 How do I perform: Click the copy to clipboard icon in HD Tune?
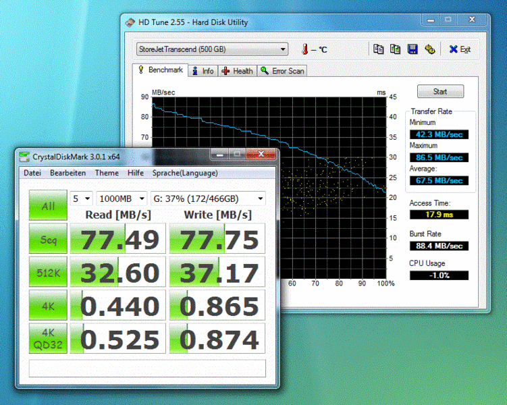[378, 49]
